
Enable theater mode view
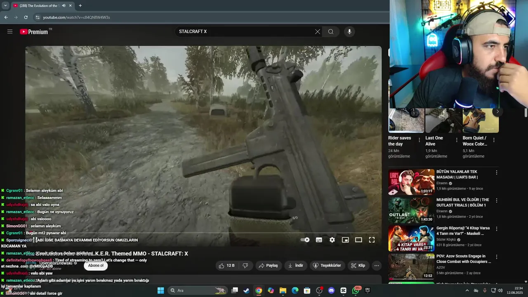[358, 240]
